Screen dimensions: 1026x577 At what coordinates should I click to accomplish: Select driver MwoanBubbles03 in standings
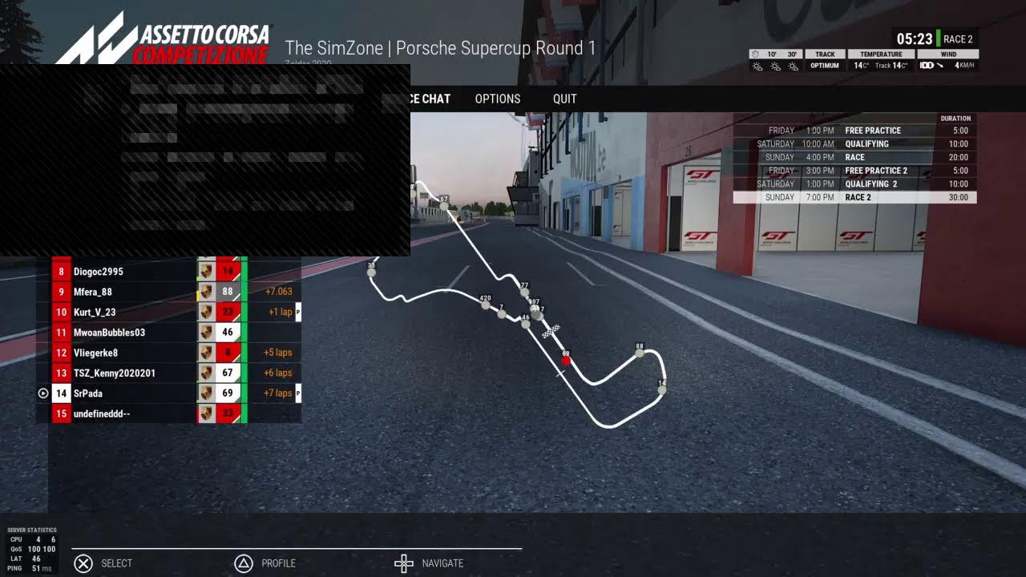(x=109, y=333)
